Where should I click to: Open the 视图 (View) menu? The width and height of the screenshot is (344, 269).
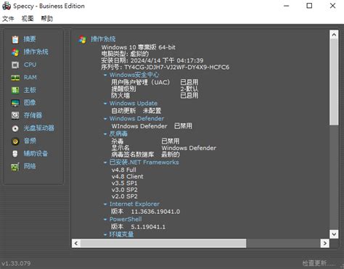coord(28,19)
